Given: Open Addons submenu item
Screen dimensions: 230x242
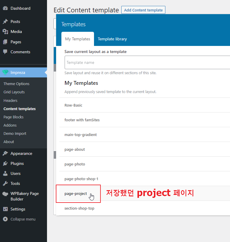Looking at the screenshot, I should coord(10,125).
